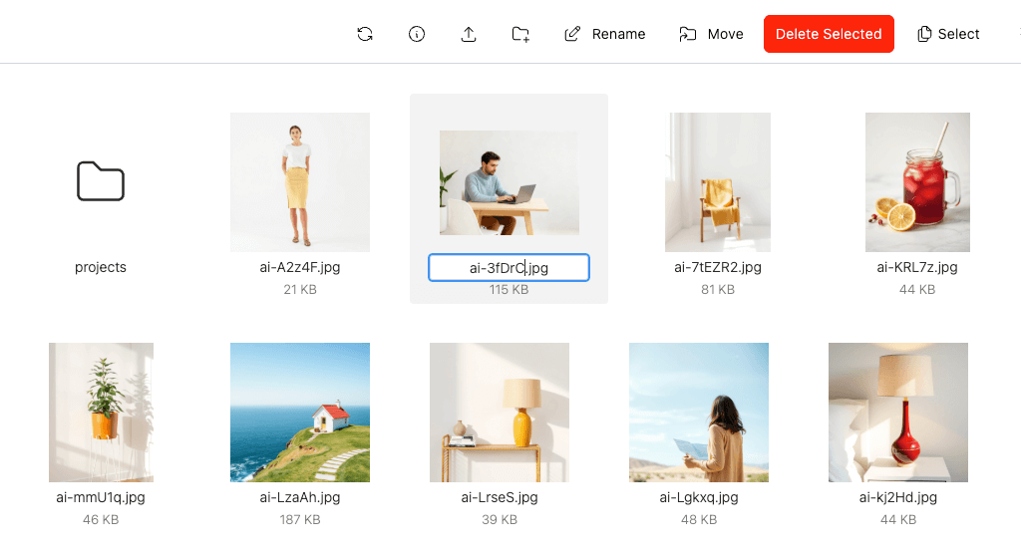Image resolution: width=1021 pixels, height=558 pixels.
Task: Click the upload icon
Action: click(x=469, y=34)
